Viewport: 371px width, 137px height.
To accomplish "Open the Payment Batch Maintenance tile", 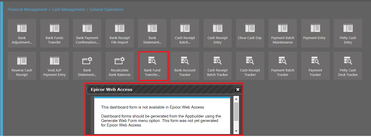I will 283,33.
